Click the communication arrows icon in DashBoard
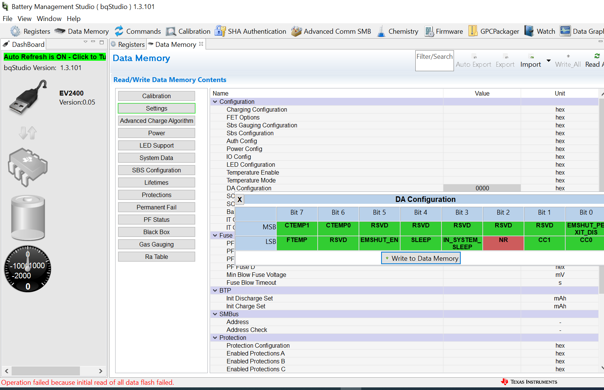This screenshot has width=604, height=390. coord(28,133)
